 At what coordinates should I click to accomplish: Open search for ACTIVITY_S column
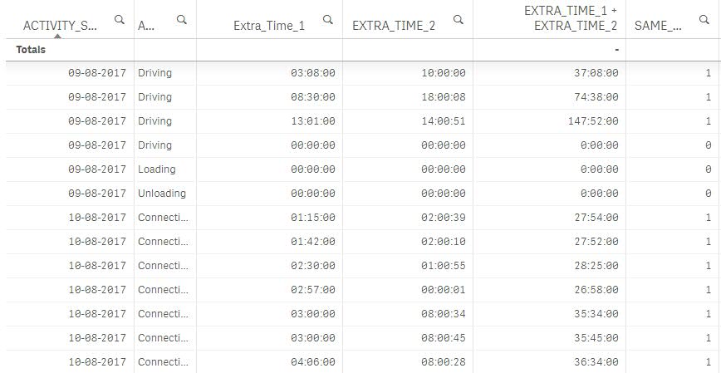pos(120,18)
